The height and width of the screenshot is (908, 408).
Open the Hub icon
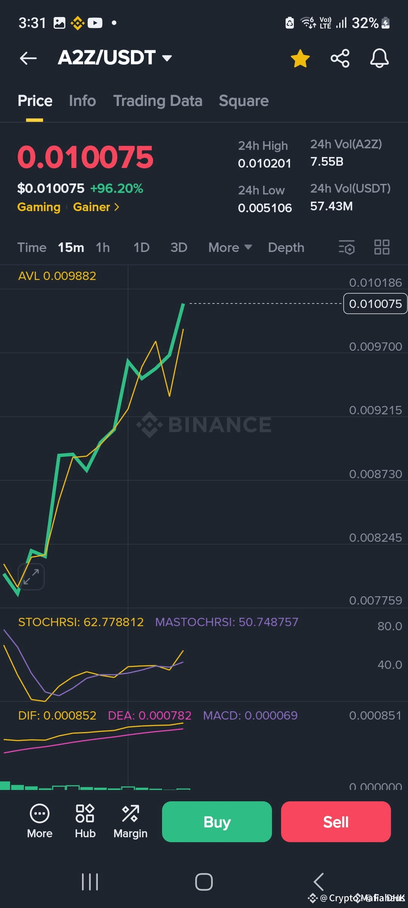click(85, 821)
